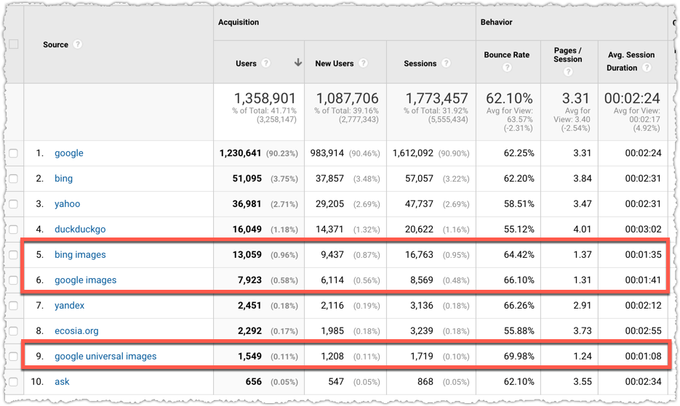Click the Acquisition group header
Viewport: 680px width, 406px height.
[x=238, y=22]
